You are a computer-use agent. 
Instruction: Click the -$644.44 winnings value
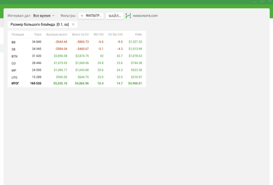point(61,42)
